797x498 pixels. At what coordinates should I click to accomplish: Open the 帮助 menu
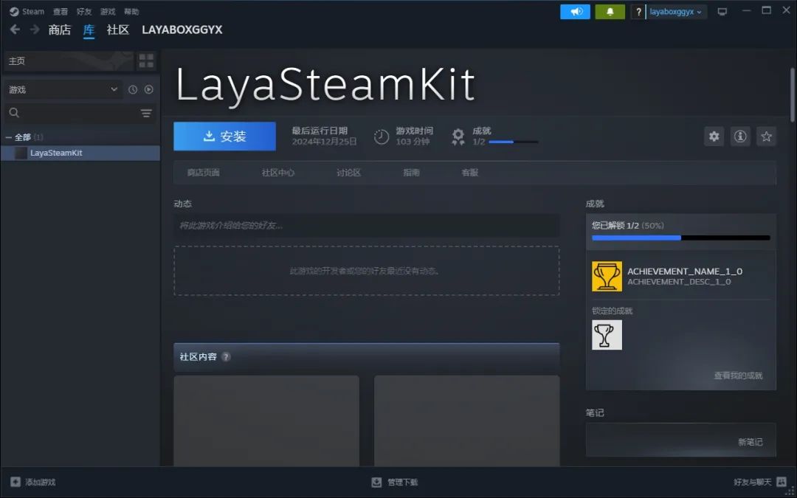[x=131, y=12]
